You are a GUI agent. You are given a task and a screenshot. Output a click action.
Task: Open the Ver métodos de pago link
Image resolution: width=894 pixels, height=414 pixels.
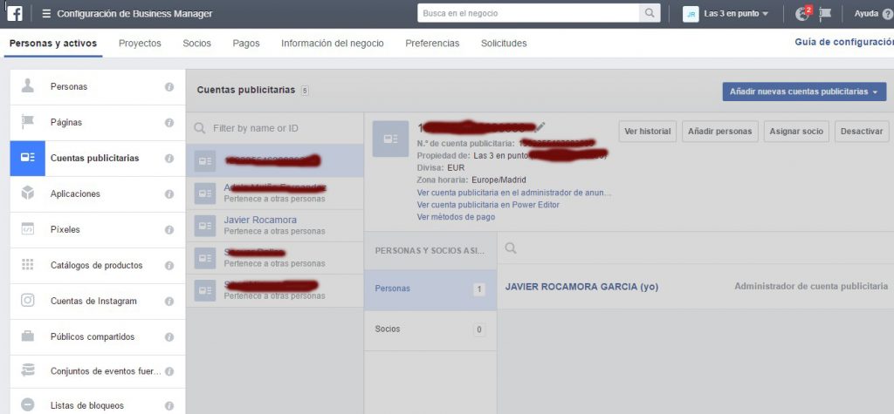click(456, 217)
